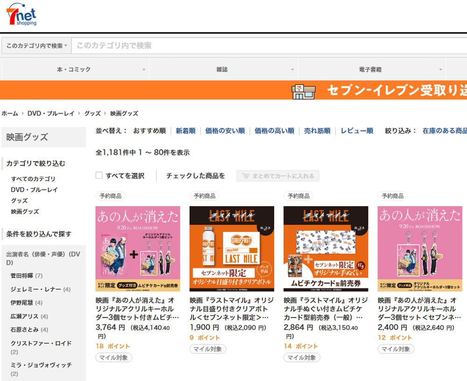Check the すべてを選択 checkbox
467x381 pixels.
(99, 175)
